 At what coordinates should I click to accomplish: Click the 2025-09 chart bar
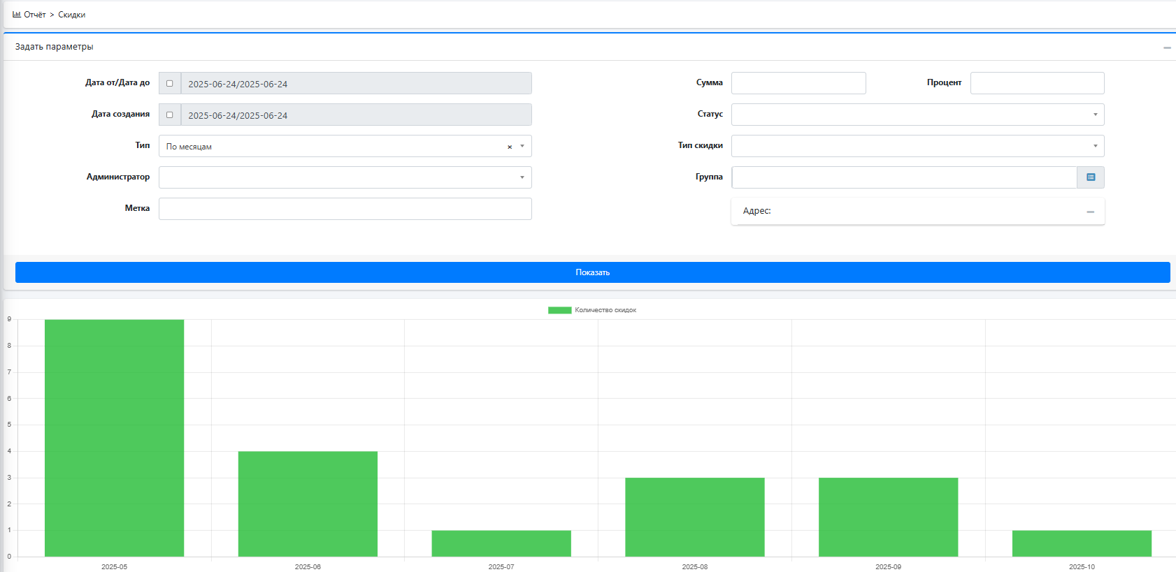coord(888,517)
